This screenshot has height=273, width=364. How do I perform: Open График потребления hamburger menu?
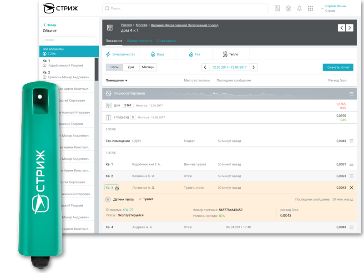351,94
